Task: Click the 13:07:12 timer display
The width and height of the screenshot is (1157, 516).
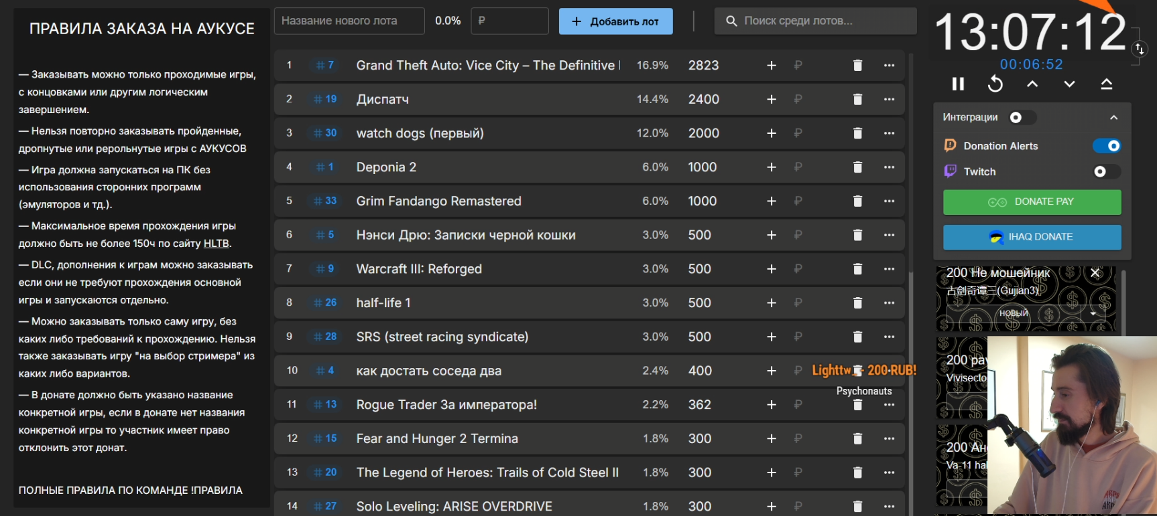Action: click(x=1030, y=33)
